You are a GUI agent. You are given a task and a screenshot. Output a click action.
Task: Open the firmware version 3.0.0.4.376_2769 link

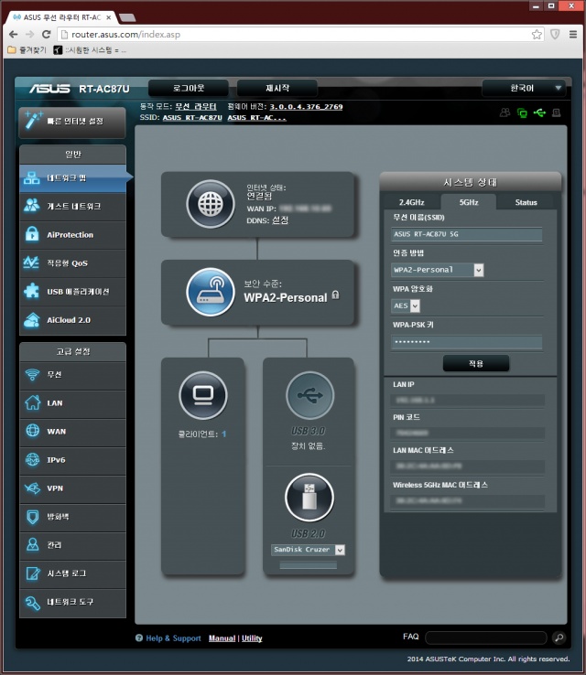306,107
